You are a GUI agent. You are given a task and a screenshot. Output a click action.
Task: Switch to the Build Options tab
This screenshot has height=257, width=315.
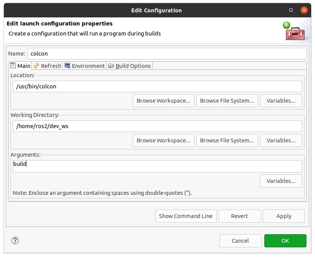point(129,66)
